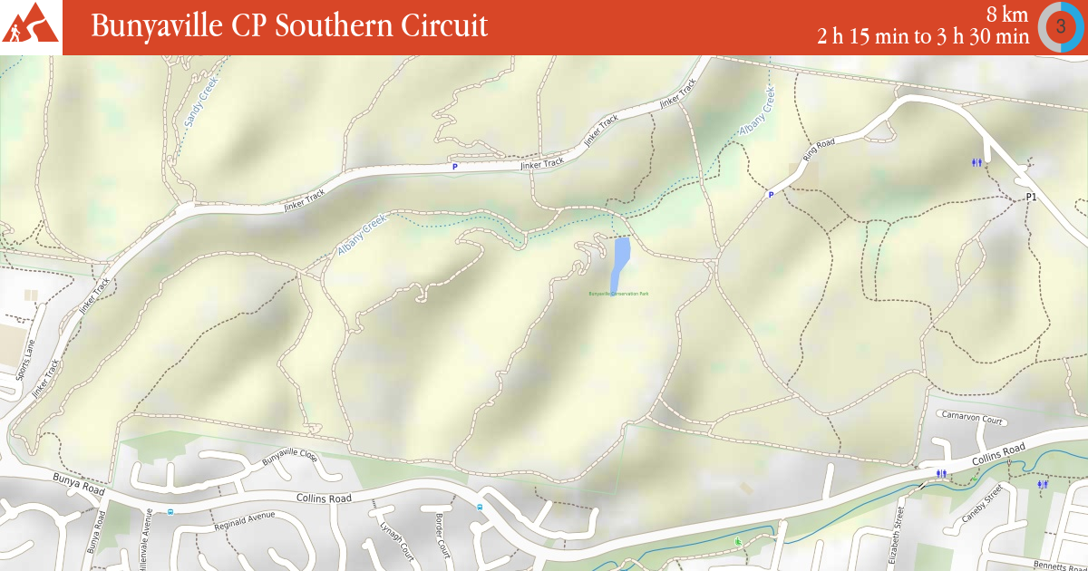Click the toilets icon near P1
This screenshot has width=1088, height=571.
pyautogui.click(x=976, y=163)
